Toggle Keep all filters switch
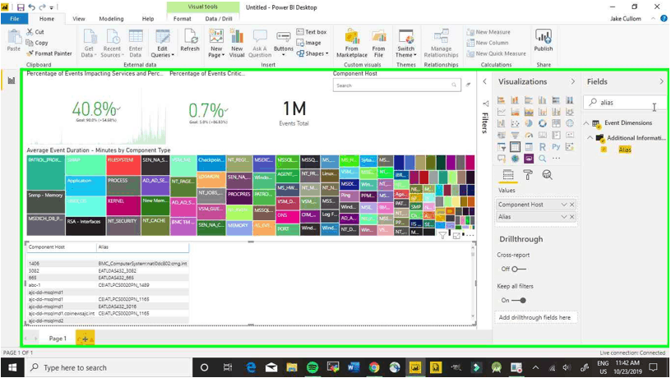 (x=519, y=300)
